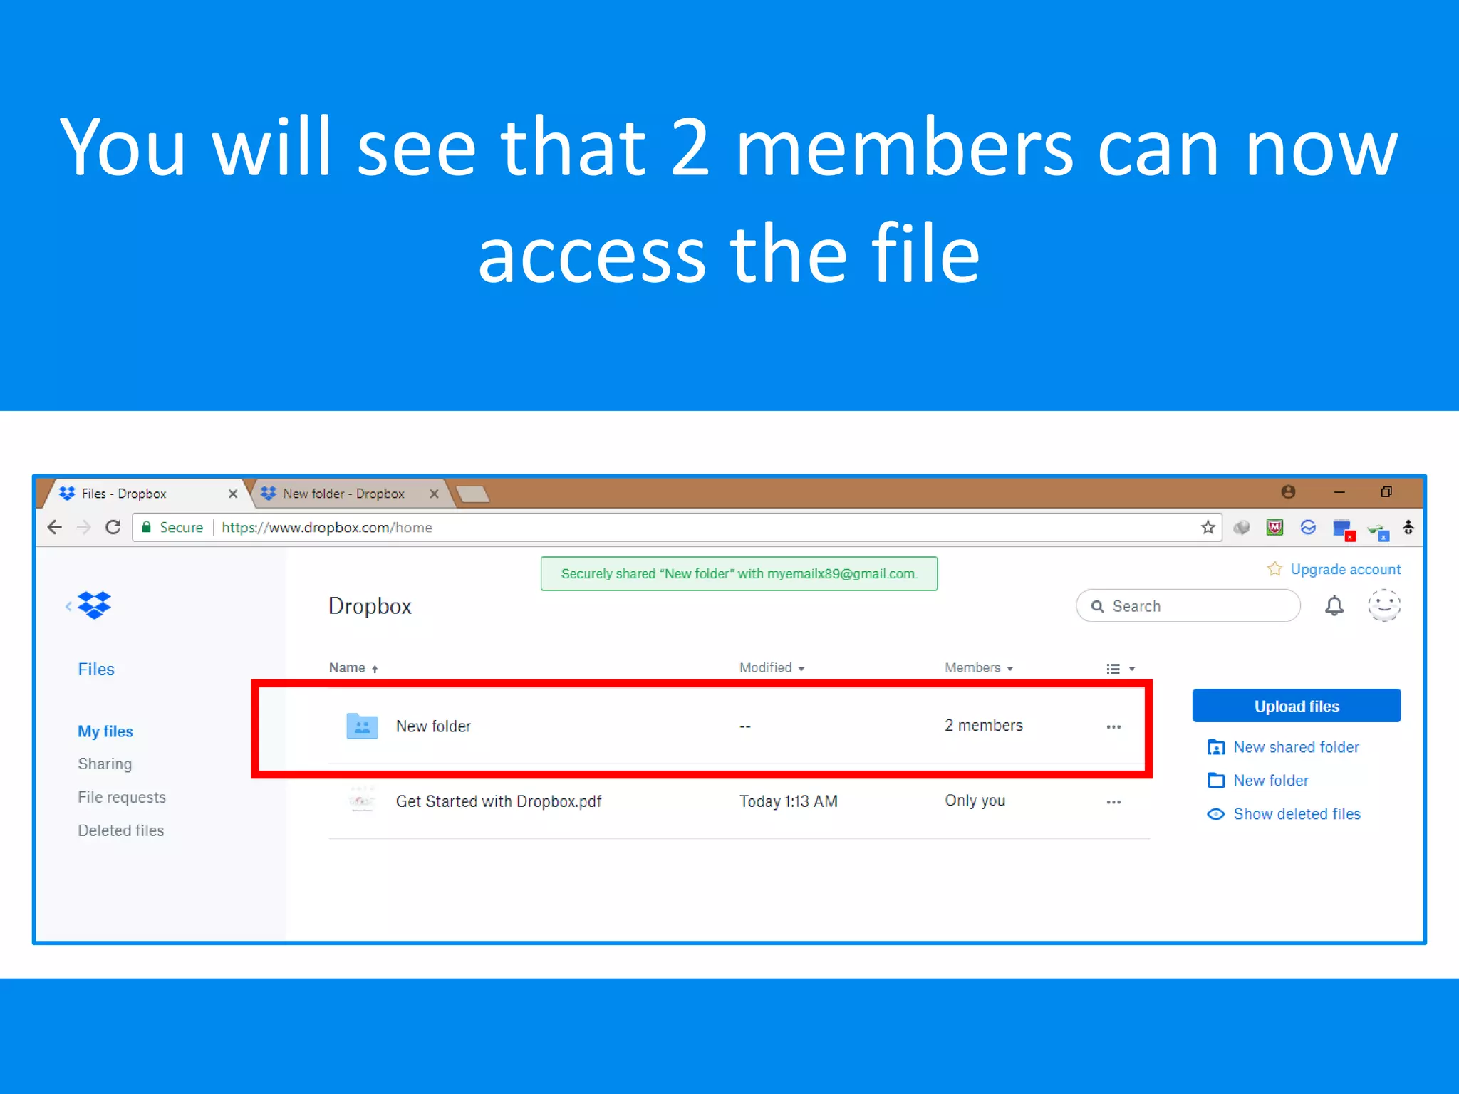Open the New folder row name
The height and width of the screenshot is (1094, 1459).
click(x=433, y=726)
